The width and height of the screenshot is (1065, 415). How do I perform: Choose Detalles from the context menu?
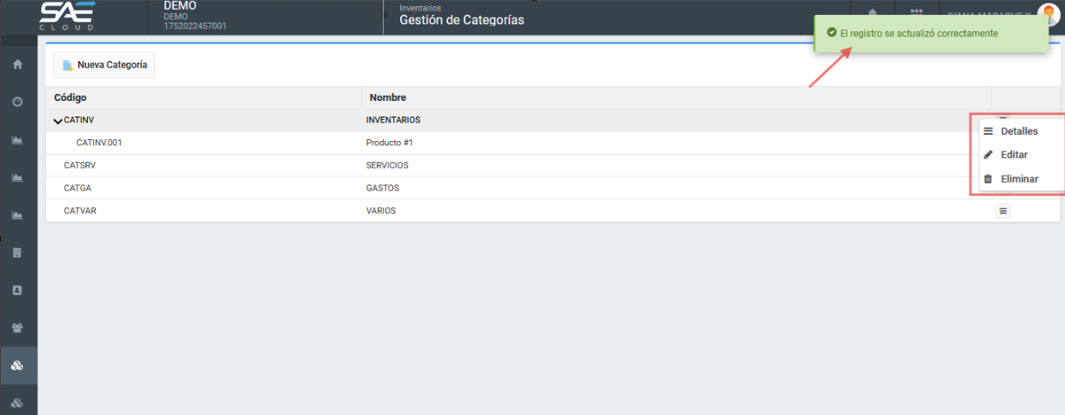coord(1018,131)
